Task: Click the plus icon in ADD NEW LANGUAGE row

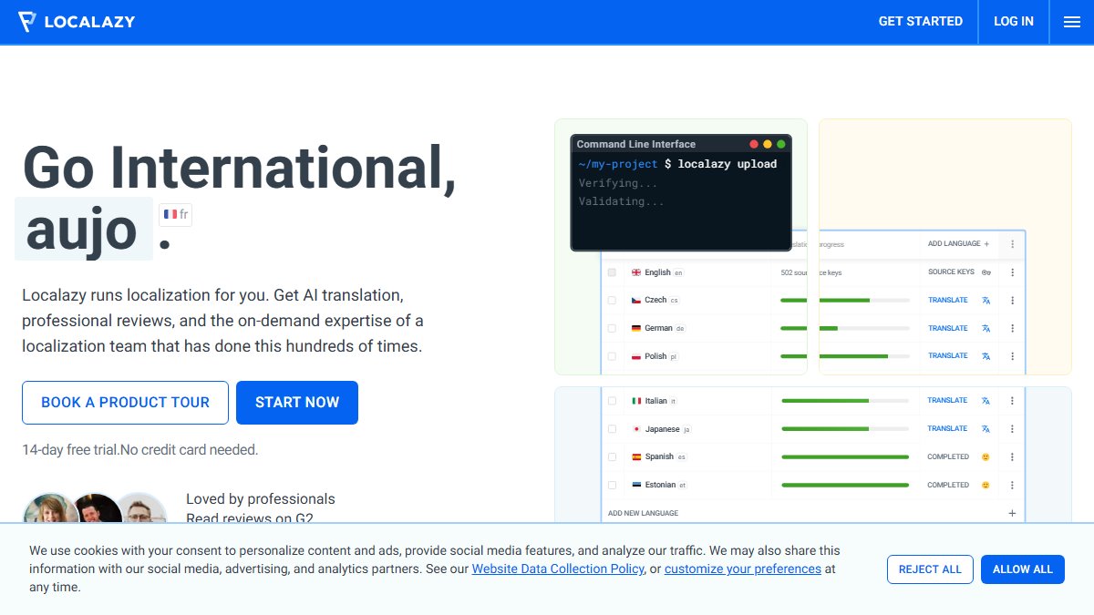Action: coord(1012,513)
